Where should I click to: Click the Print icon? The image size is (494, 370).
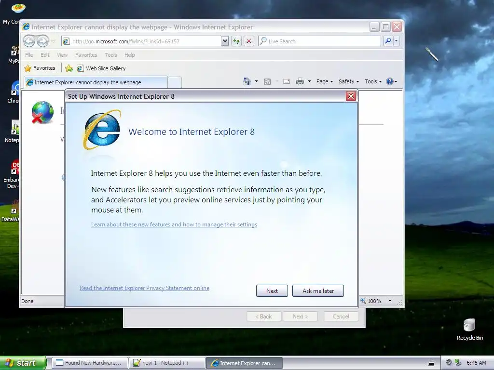pos(300,81)
